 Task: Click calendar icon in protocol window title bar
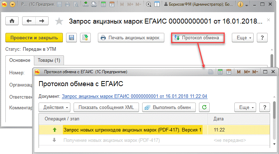coord(229,72)
